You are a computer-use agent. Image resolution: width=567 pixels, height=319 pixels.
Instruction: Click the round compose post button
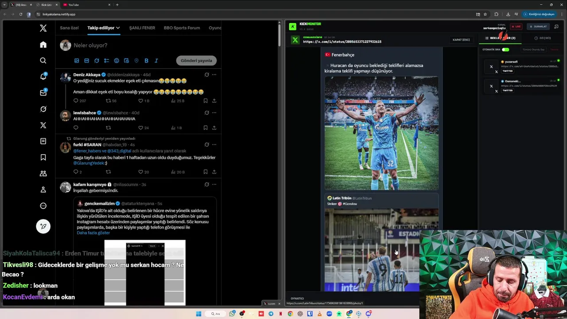tap(43, 226)
